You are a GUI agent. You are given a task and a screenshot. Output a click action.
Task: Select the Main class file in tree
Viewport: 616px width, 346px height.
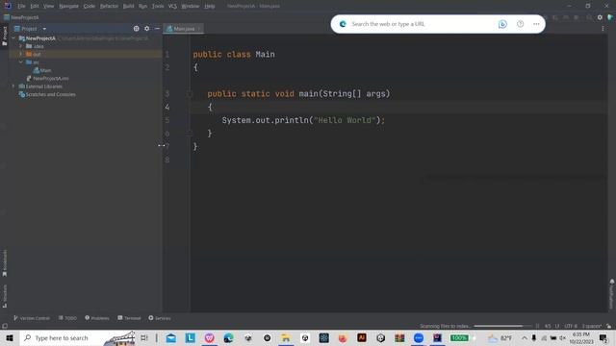pyautogui.click(x=42, y=70)
